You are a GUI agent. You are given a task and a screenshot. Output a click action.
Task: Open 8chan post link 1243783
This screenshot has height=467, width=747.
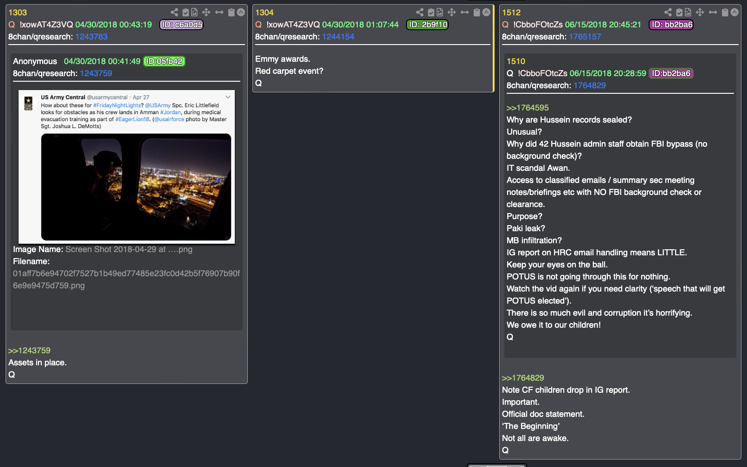pos(91,37)
